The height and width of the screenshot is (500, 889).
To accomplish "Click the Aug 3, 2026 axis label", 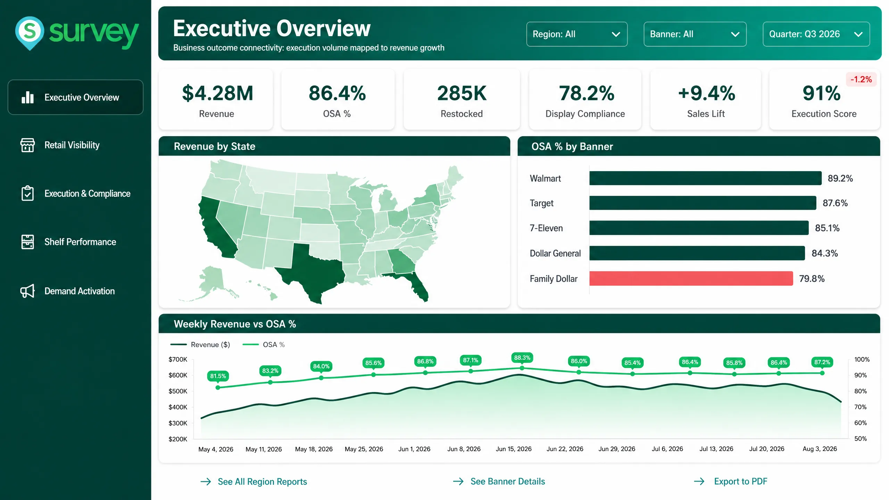I will [x=820, y=449].
